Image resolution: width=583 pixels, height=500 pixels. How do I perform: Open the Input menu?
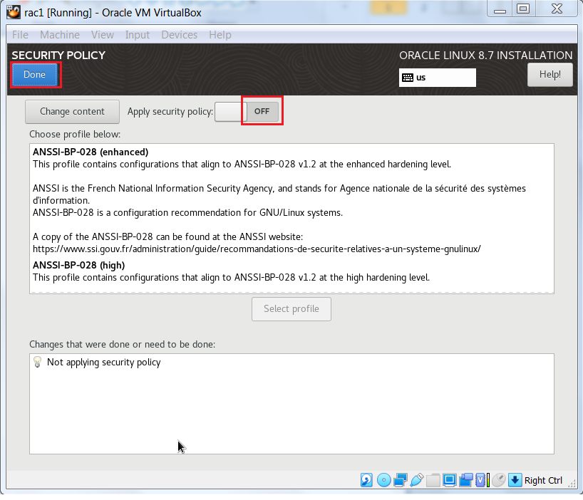[x=138, y=35]
